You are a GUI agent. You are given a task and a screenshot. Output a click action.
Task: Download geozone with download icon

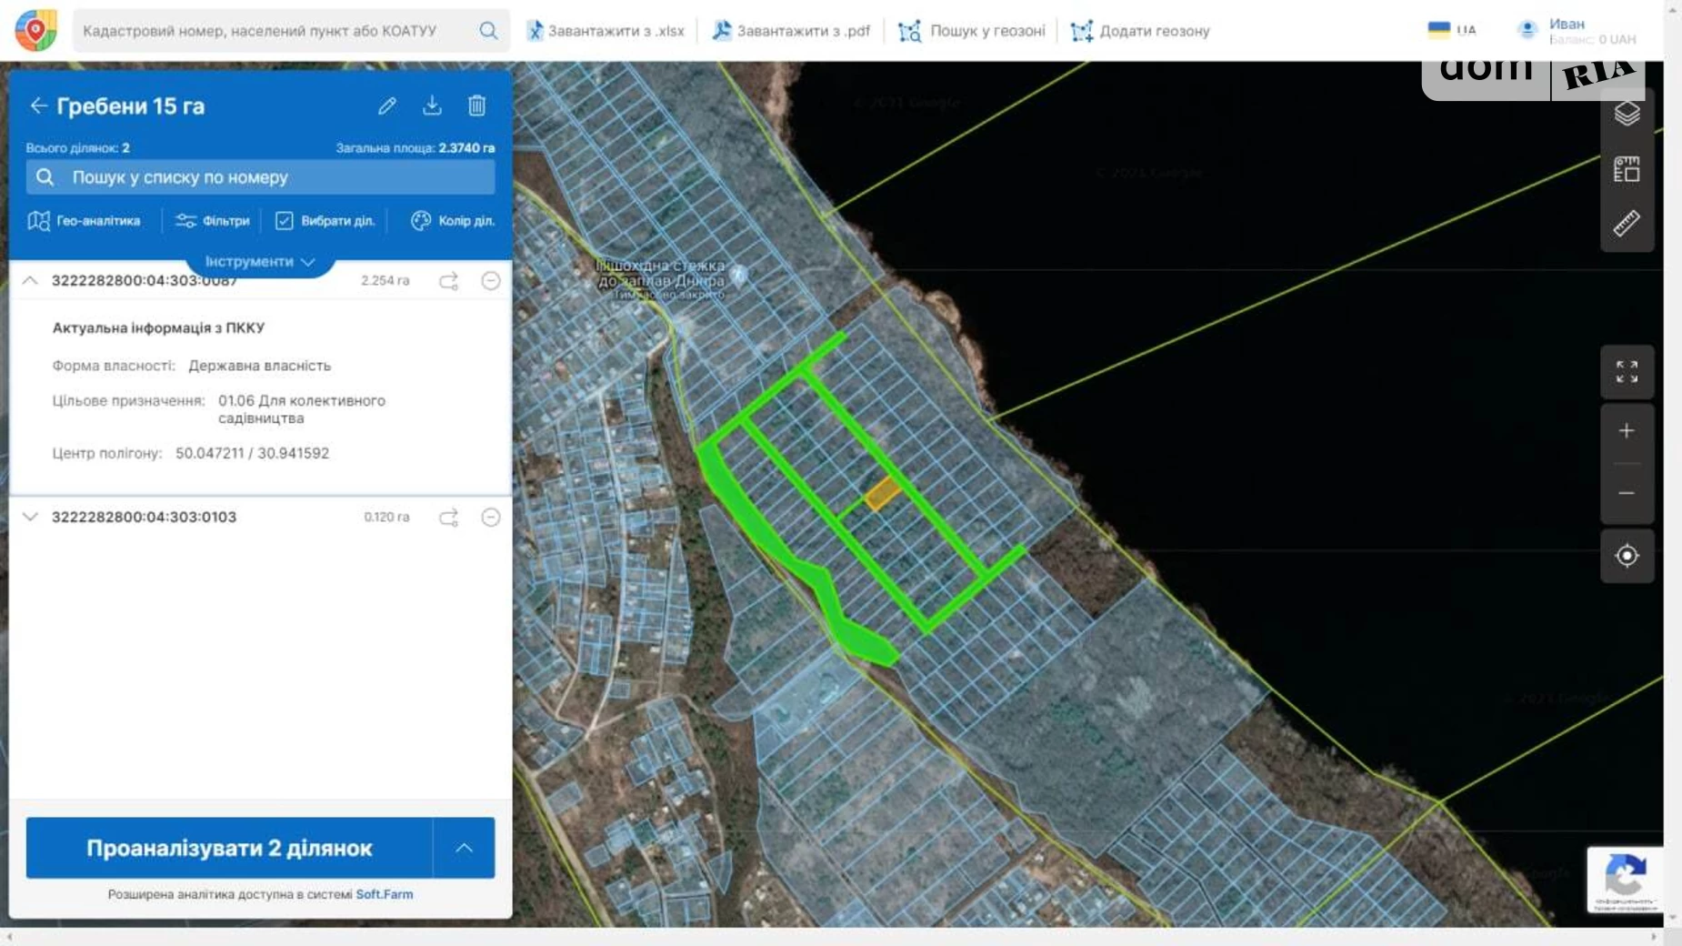[x=432, y=106]
